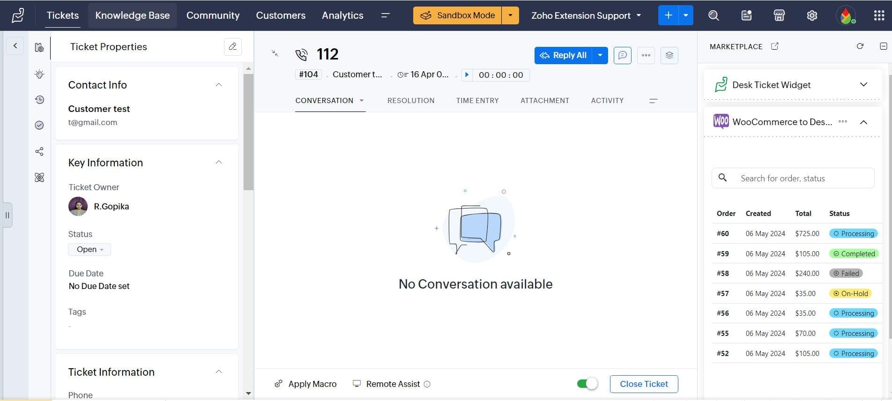Expand the Desk Ticket Widget section
Image resolution: width=892 pixels, height=401 pixels.
[x=863, y=85]
